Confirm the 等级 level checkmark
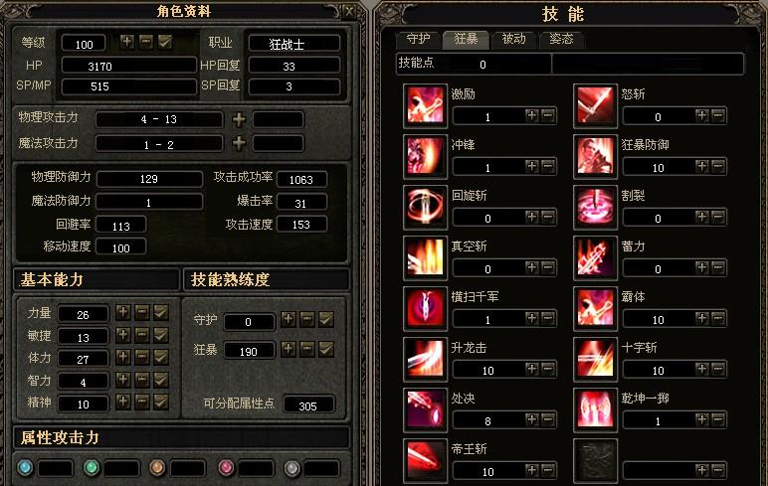This screenshot has height=486, width=768. pyautogui.click(x=165, y=42)
